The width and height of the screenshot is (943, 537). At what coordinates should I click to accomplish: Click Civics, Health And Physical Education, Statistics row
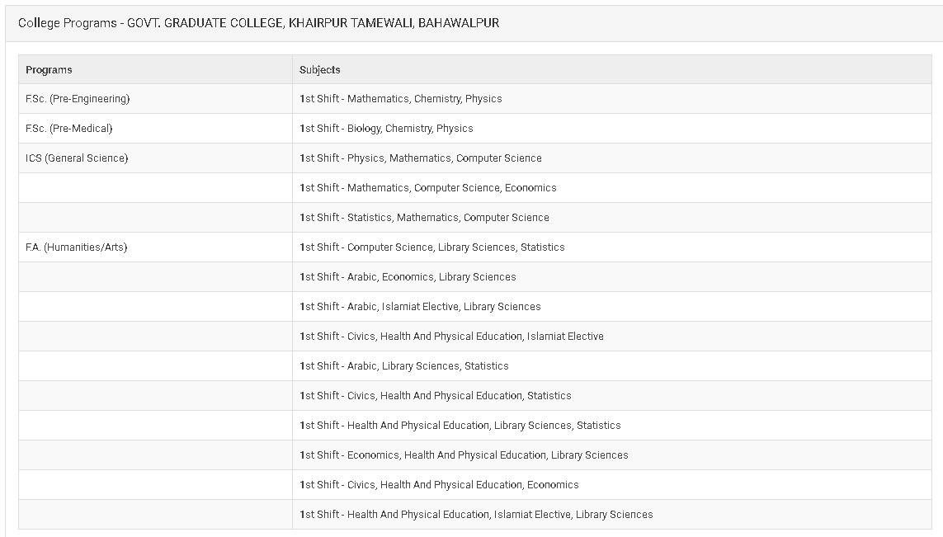pyautogui.click(x=612, y=396)
